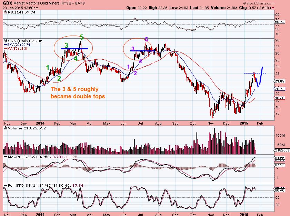Click the bar-chart icon before Volume 21,825,532
Viewport: 290px width, 216px height.
(5, 128)
